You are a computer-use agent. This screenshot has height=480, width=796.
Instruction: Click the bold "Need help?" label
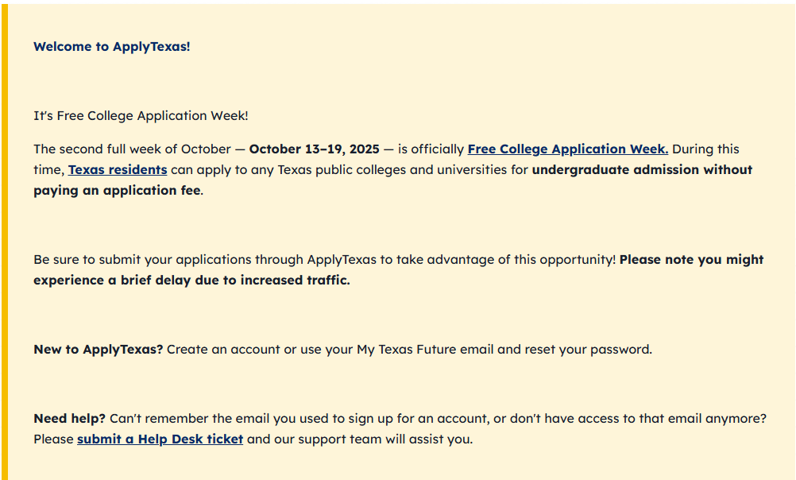[x=69, y=419]
